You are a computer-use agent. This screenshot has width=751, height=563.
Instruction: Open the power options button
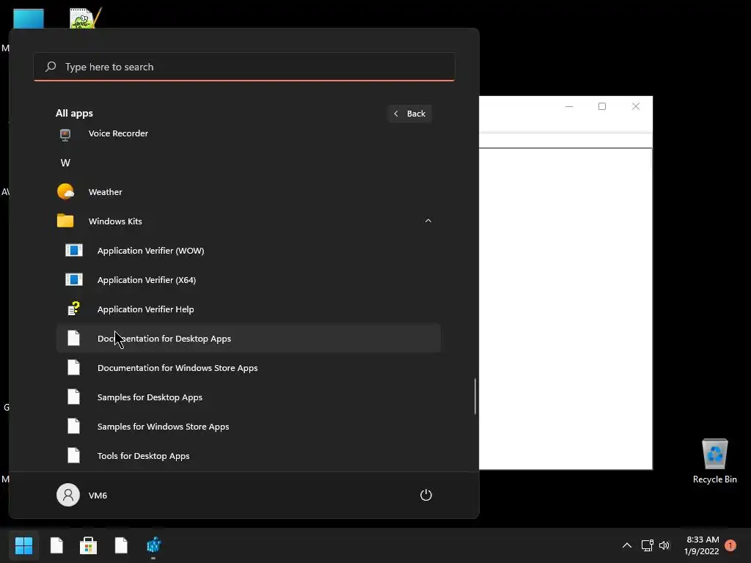426,495
